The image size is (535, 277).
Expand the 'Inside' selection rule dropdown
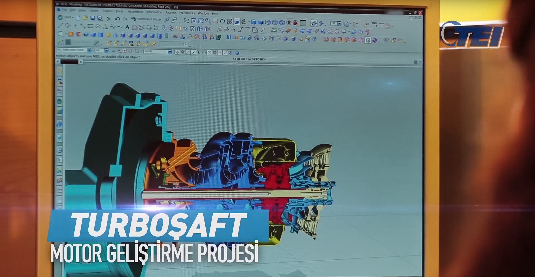170,52
